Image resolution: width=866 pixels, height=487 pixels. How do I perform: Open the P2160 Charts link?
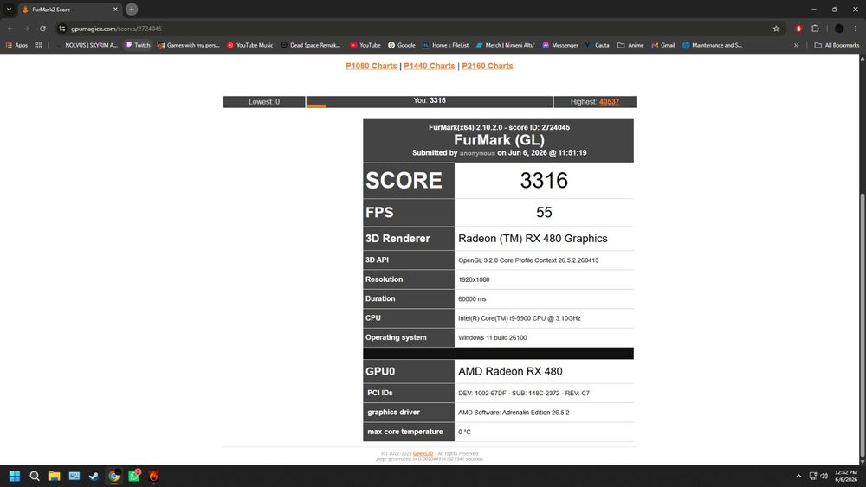(x=487, y=66)
